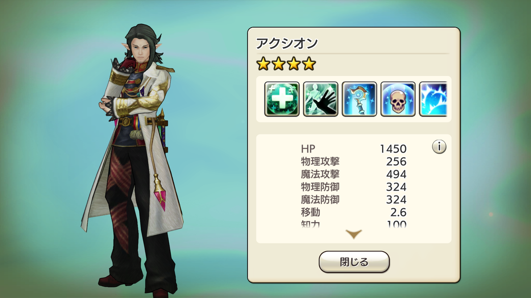
Task: Open the stats info (i) icon
Action: click(x=439, y=147)
